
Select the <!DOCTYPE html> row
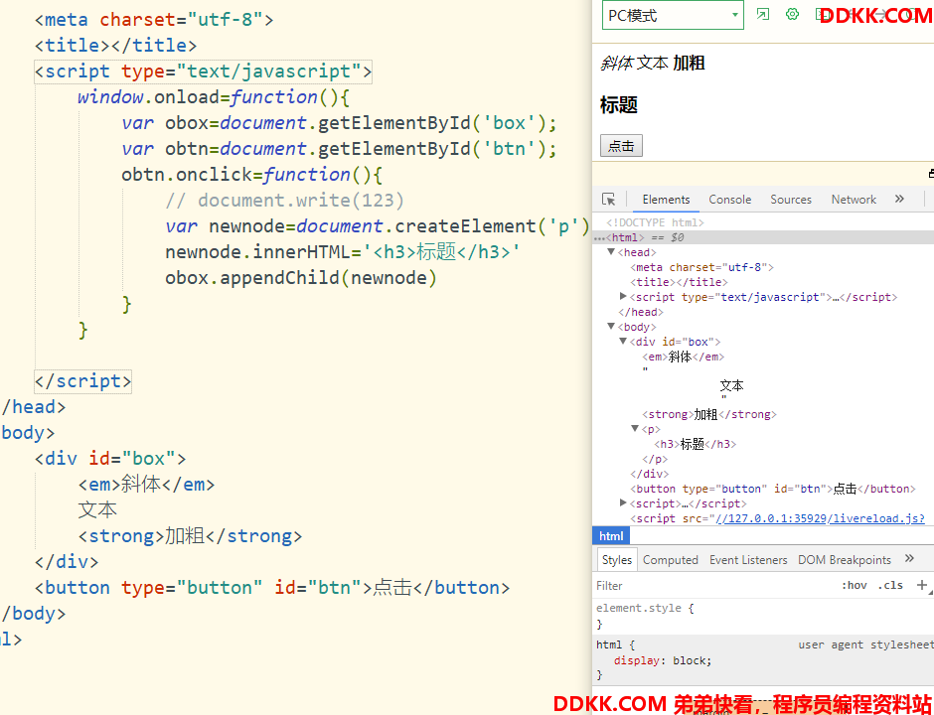coord(655,222)
